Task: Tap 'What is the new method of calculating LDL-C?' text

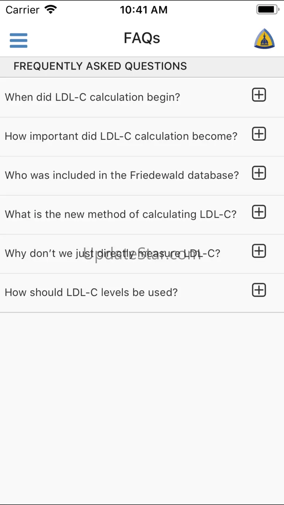Action: [x=121, y=214]
